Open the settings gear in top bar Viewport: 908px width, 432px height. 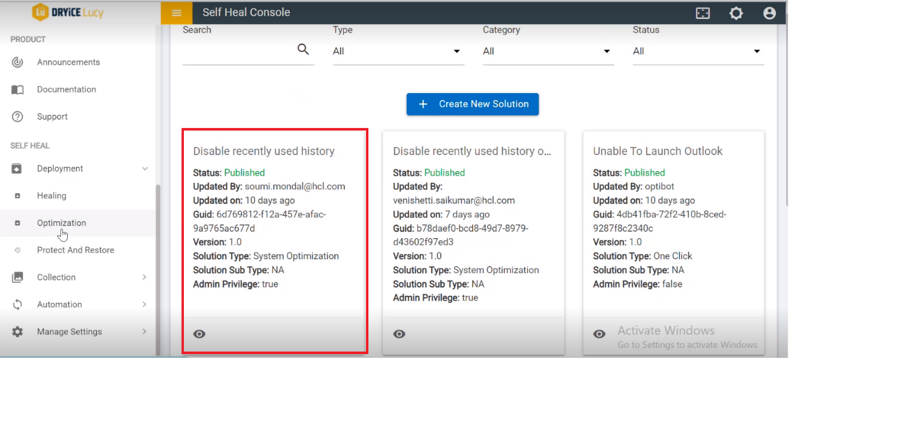[736, 12]
